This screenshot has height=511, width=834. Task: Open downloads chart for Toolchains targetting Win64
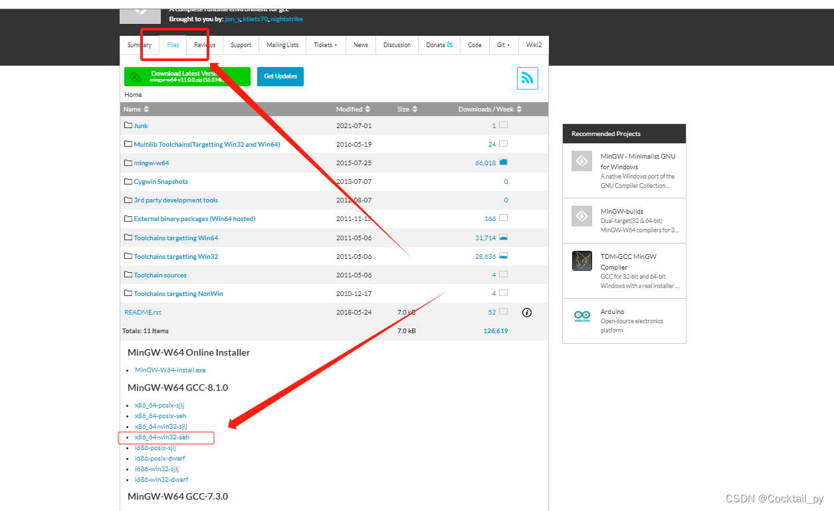[x=503, y=237]
